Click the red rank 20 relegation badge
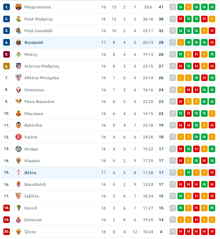220x239 pixels. (7, 232)
